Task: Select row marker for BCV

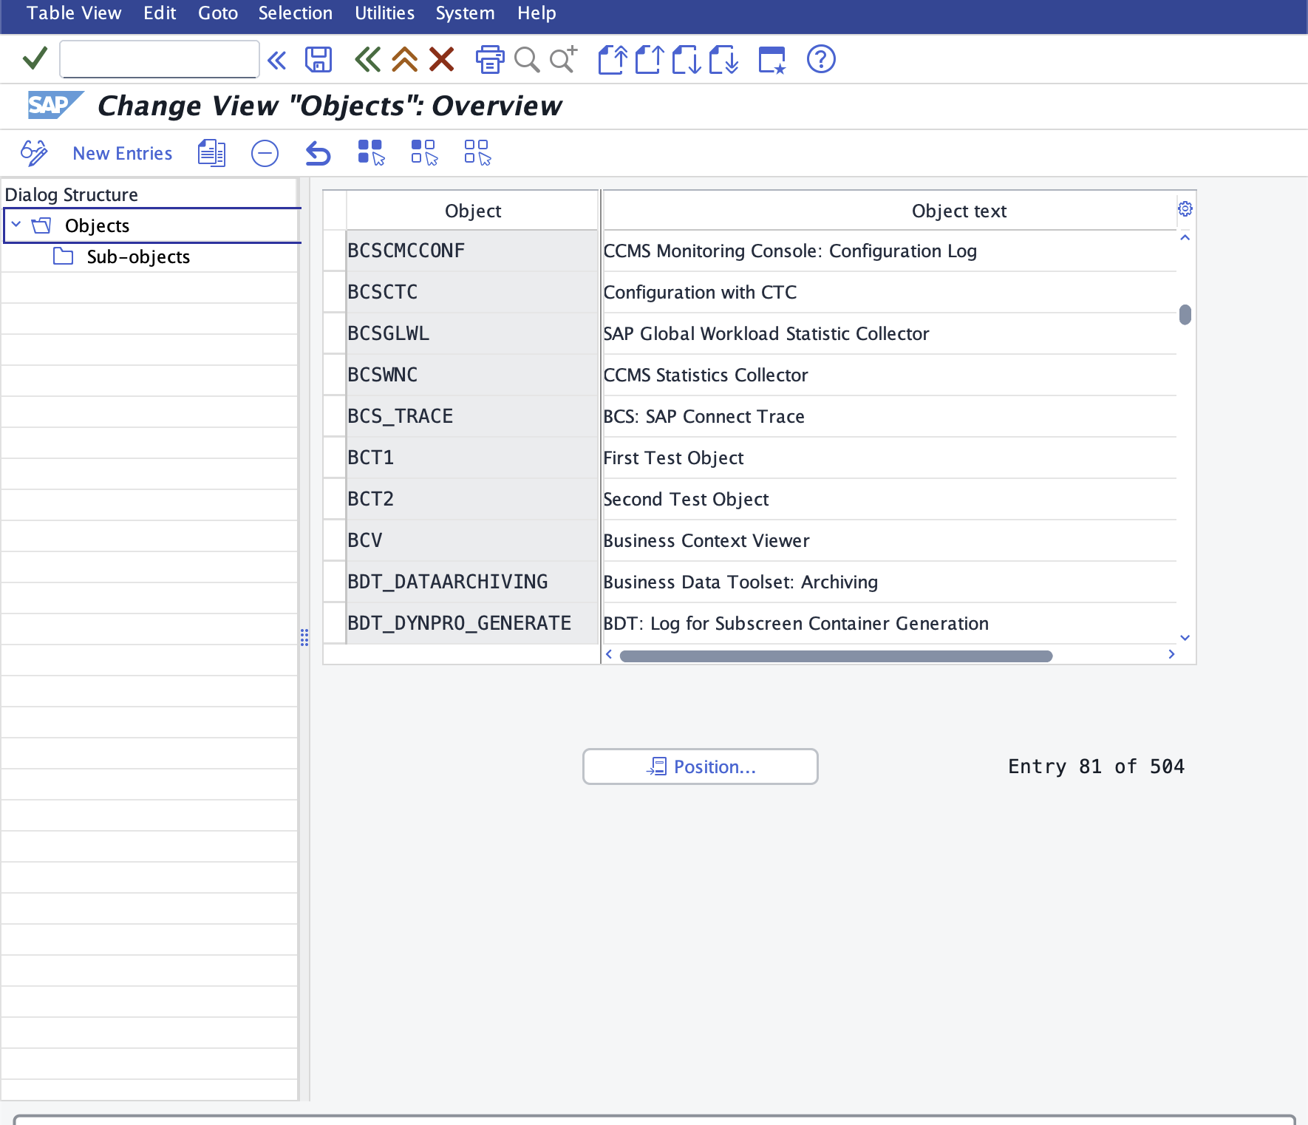Action: 335,540
